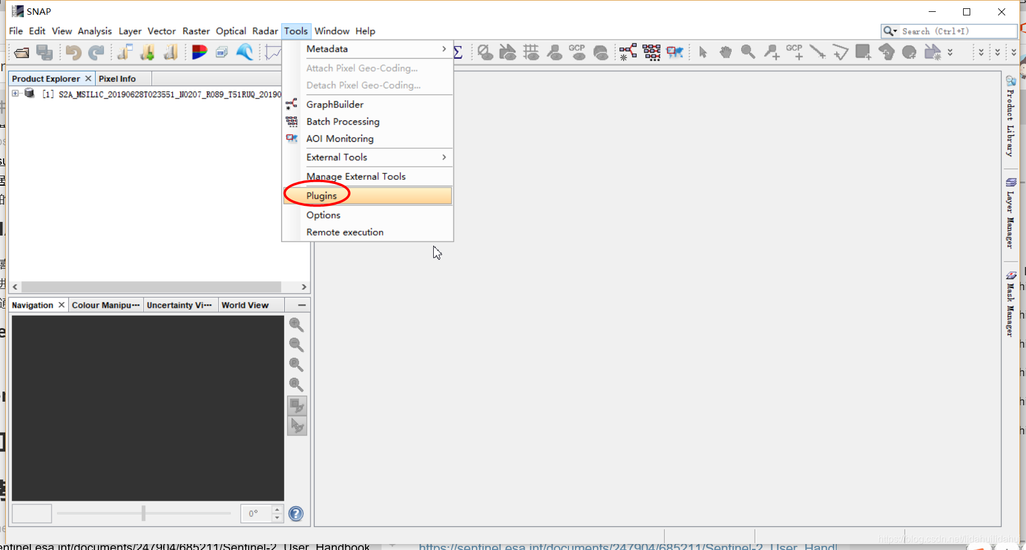Viewport: 1026px width, 550px height.
Task: Click the blue wave toolbar icon
Action: click(244, 52)
